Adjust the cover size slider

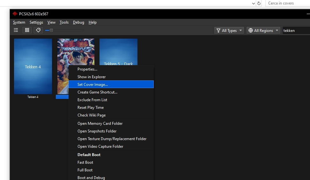51,30
